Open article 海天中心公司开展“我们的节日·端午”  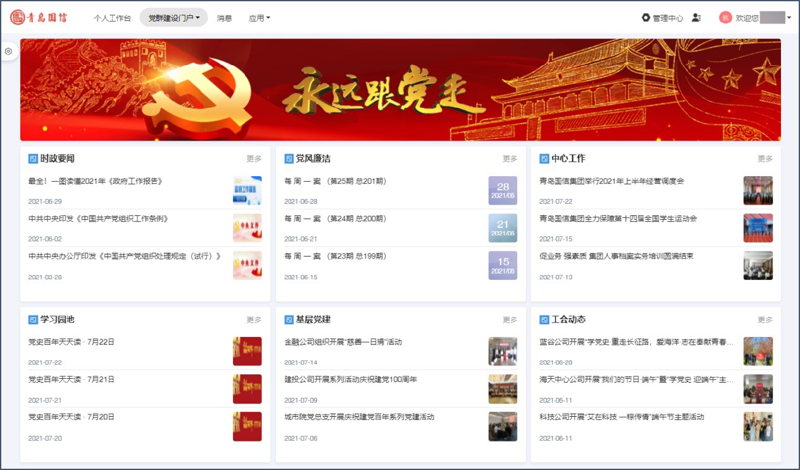tap(637, 379)
